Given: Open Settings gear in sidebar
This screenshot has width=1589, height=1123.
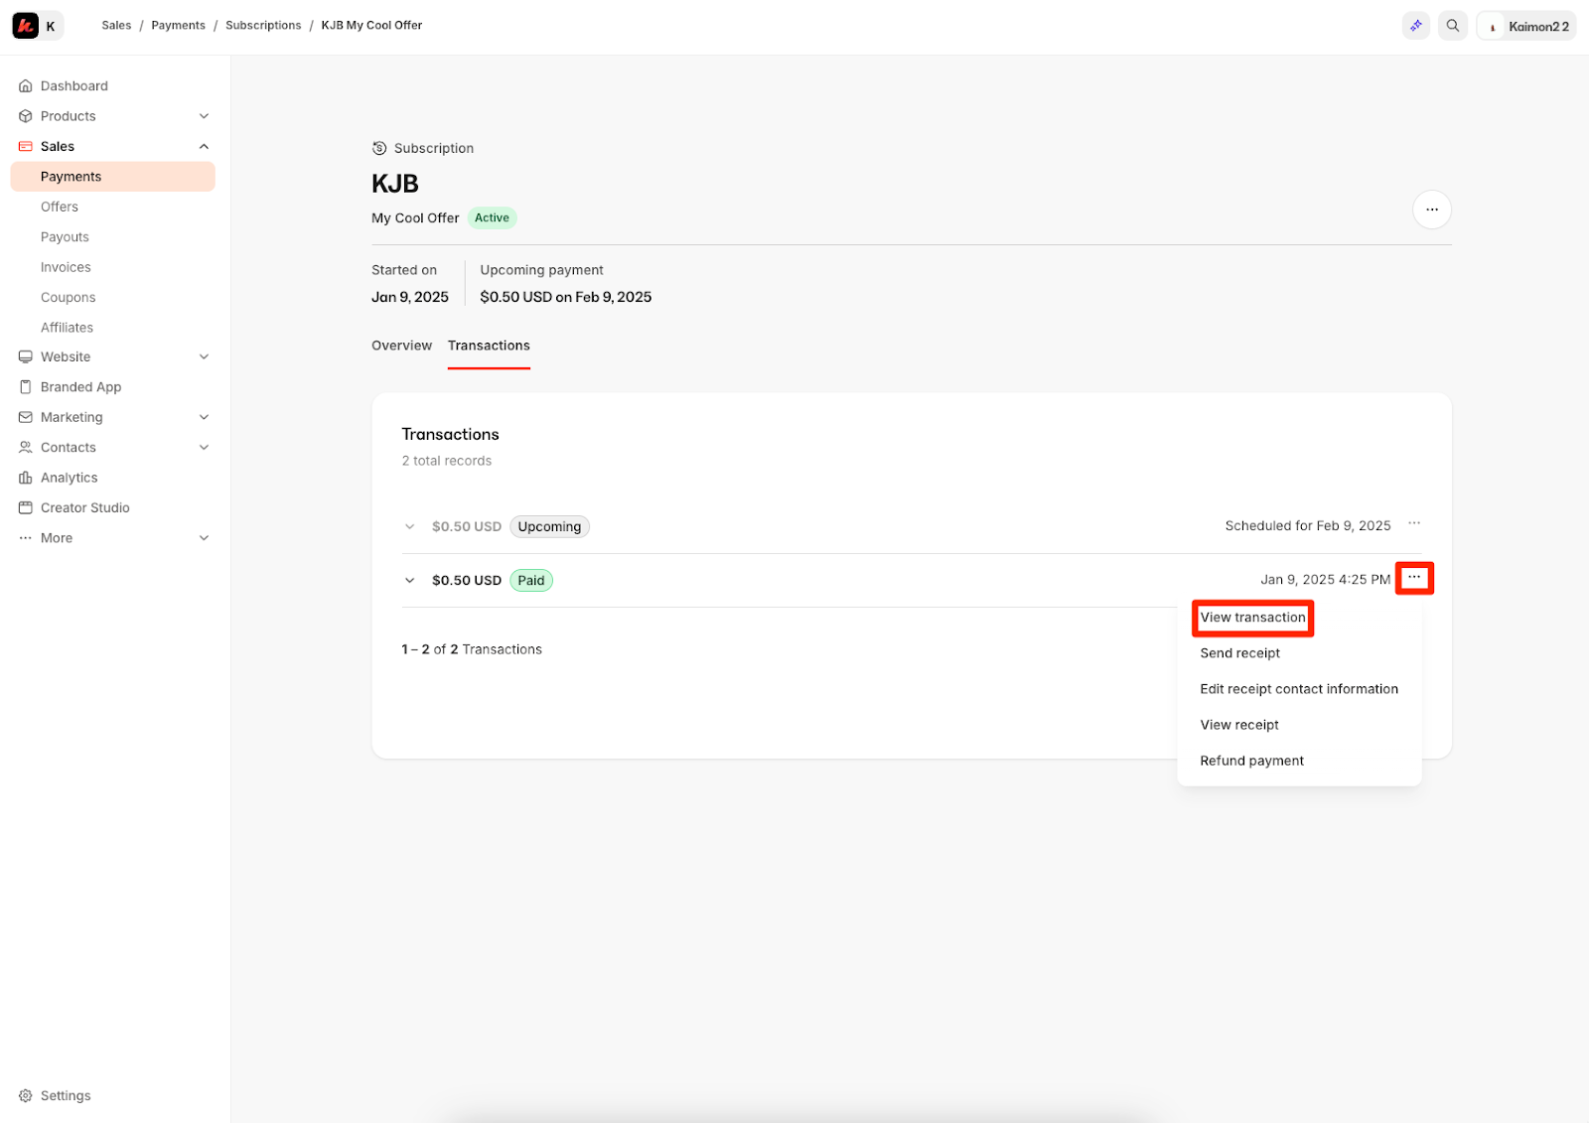Looking at the screenshot, I should pos(26,1095).
